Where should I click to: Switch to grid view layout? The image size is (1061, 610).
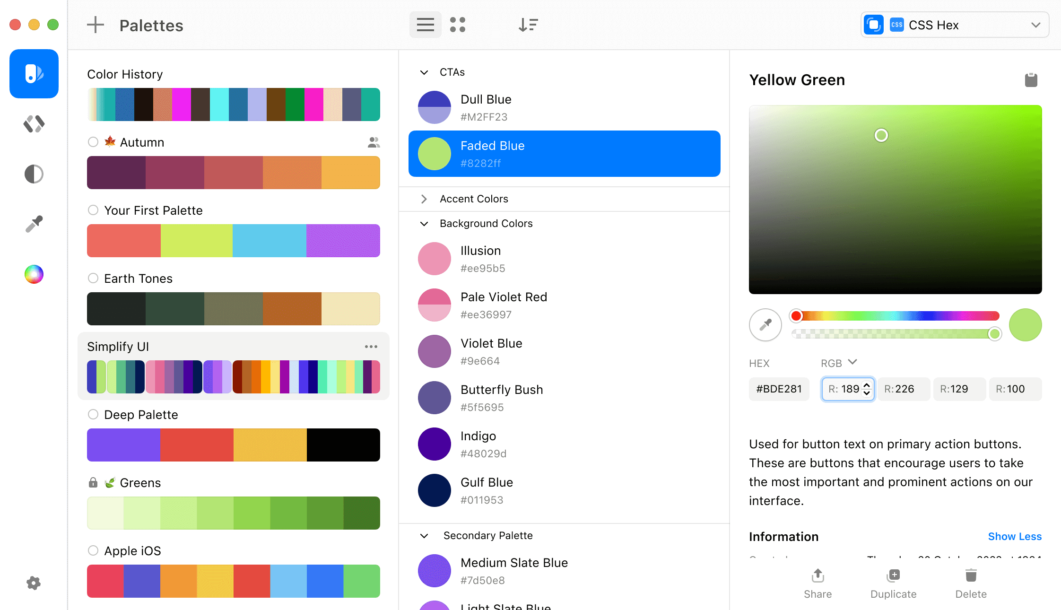click(x=457, y=25)
